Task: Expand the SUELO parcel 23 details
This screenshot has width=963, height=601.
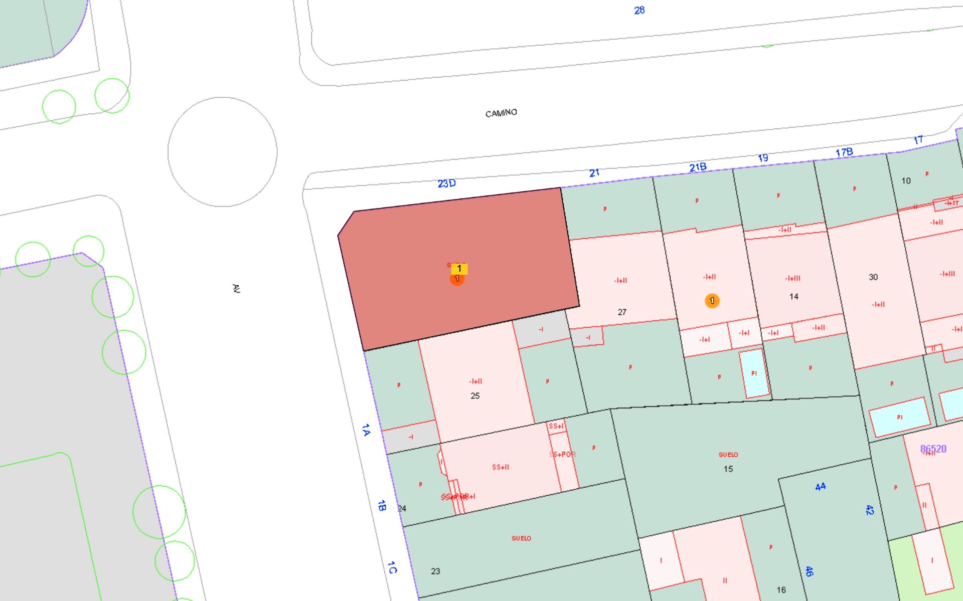Action: point(436,571)
